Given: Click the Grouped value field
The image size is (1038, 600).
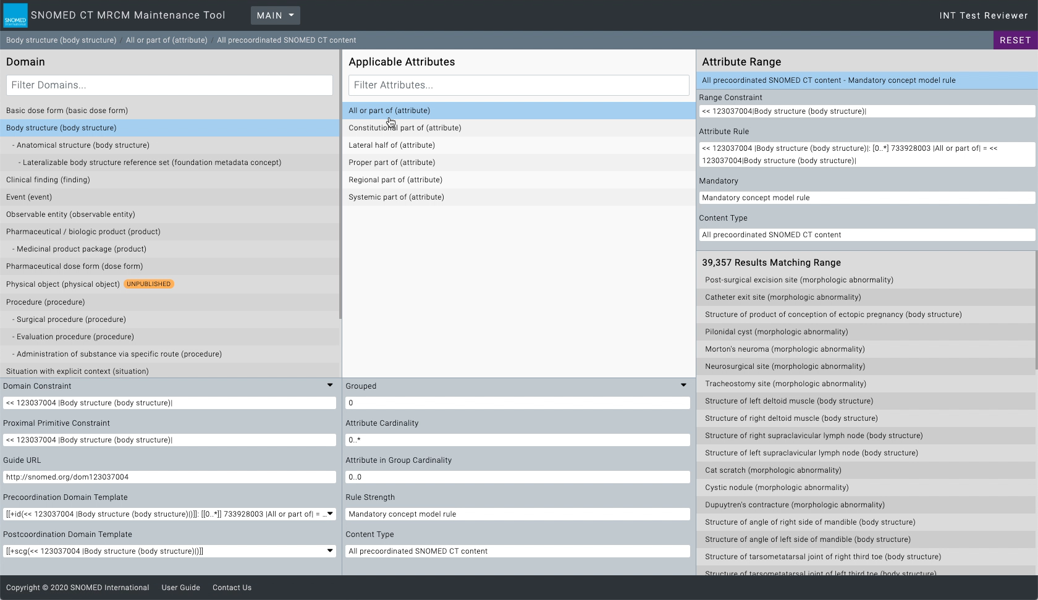Looking at the screenshot, I should click(x=518, y=403).
